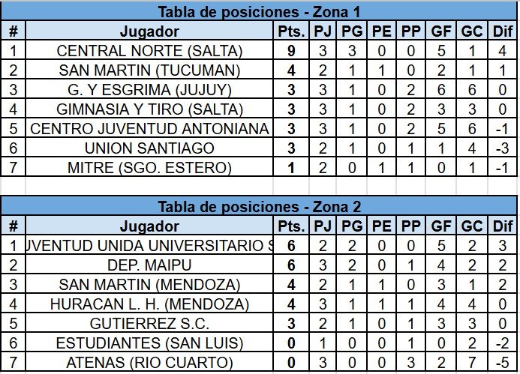Click the G. Y ESGRIMA (JUJUY) cell
This screenshot has height=374, width=520.
tap(149, 89)
